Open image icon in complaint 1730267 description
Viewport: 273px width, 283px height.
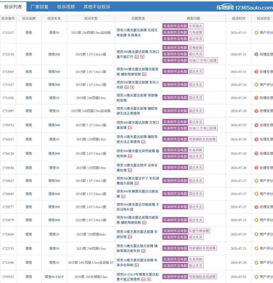pos(143,142)
